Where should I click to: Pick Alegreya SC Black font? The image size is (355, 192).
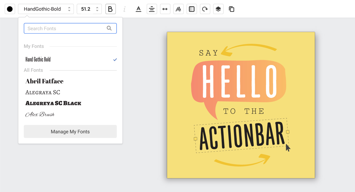[x=53, y=103]
